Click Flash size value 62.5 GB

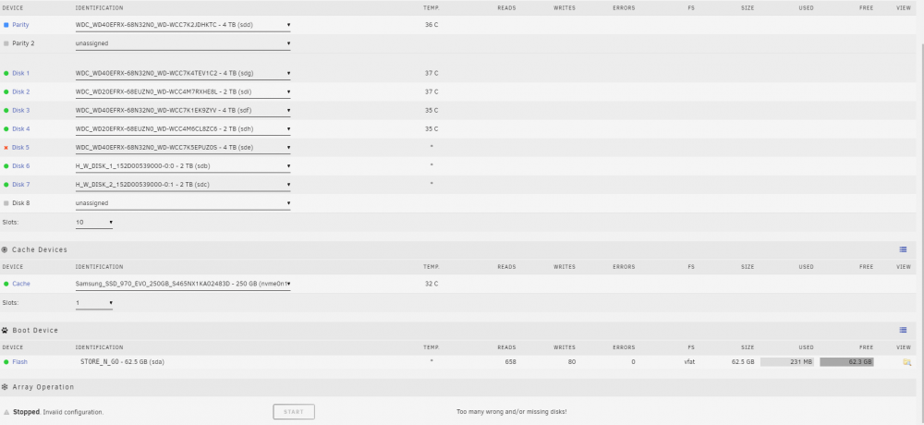[743, 362]
